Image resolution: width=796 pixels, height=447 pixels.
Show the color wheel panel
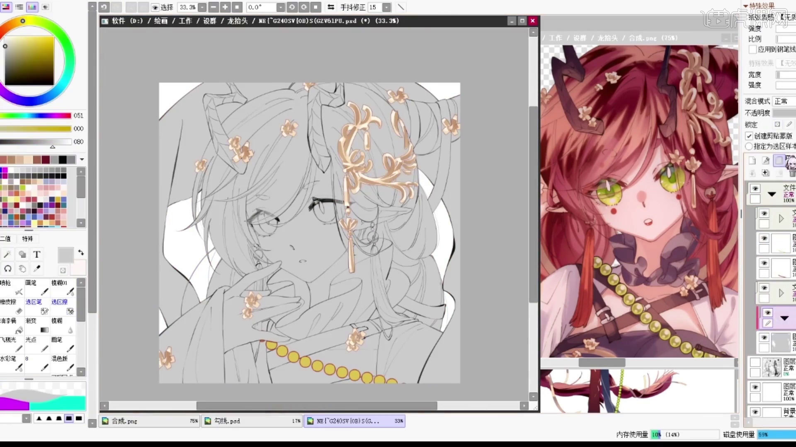coord(6,7)
